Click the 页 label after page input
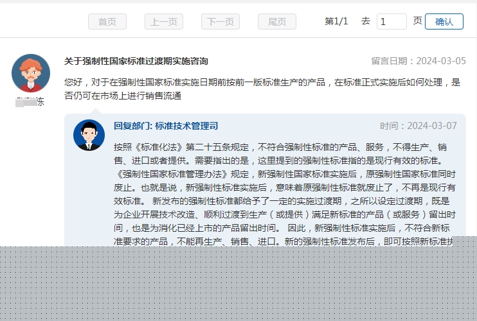The height and width of the screenshot is (321, 477). click(417, 21)
